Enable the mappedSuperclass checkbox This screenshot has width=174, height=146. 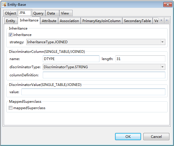[11, 108]
